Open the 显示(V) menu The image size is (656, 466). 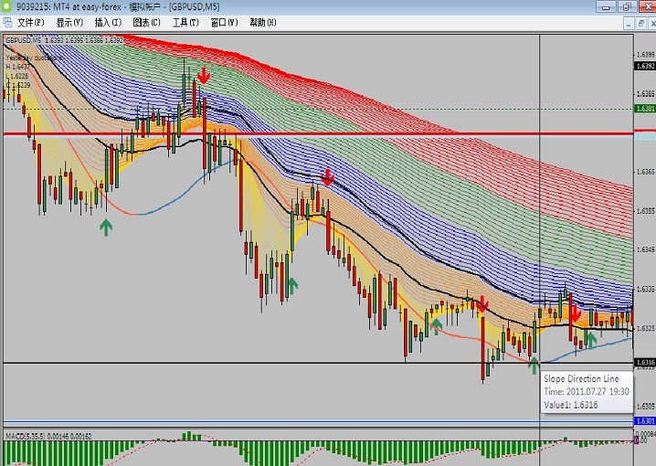click(69, 23)
